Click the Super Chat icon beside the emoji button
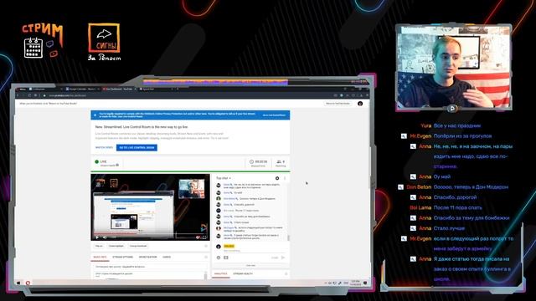This screenshot has height=301, width=536. [226, 258]
